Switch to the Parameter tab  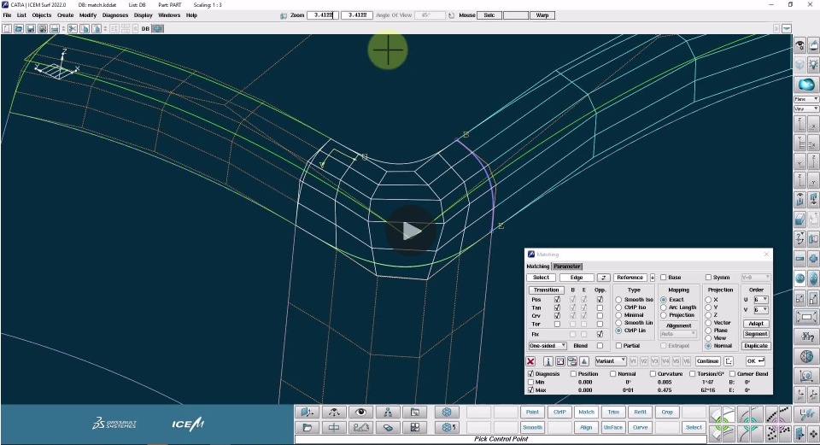[567, 266]
